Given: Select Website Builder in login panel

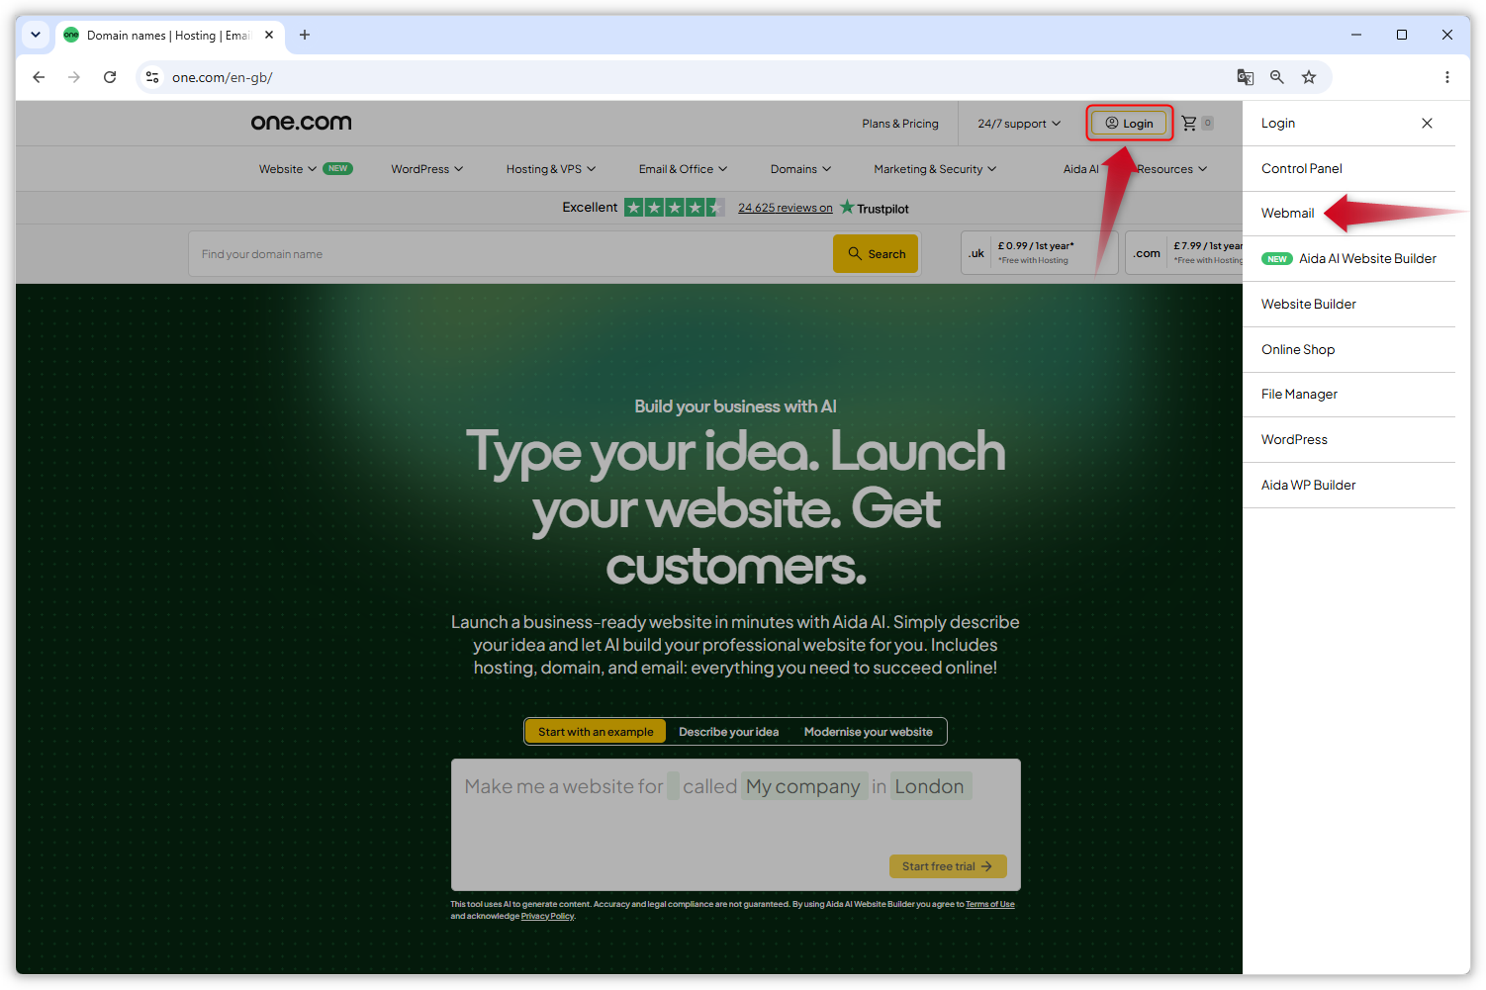Looking at the screenshot, I should (1348, 305).
